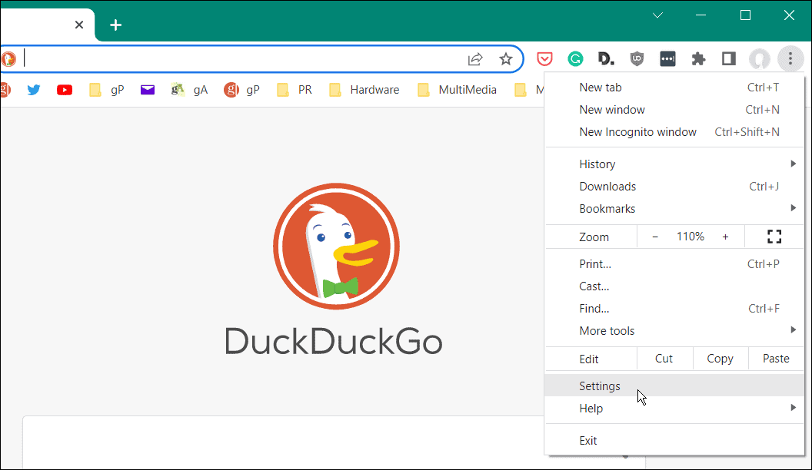Click the three-dot Chrome menu button
The image size is (812, 470).
pos(790,59)
